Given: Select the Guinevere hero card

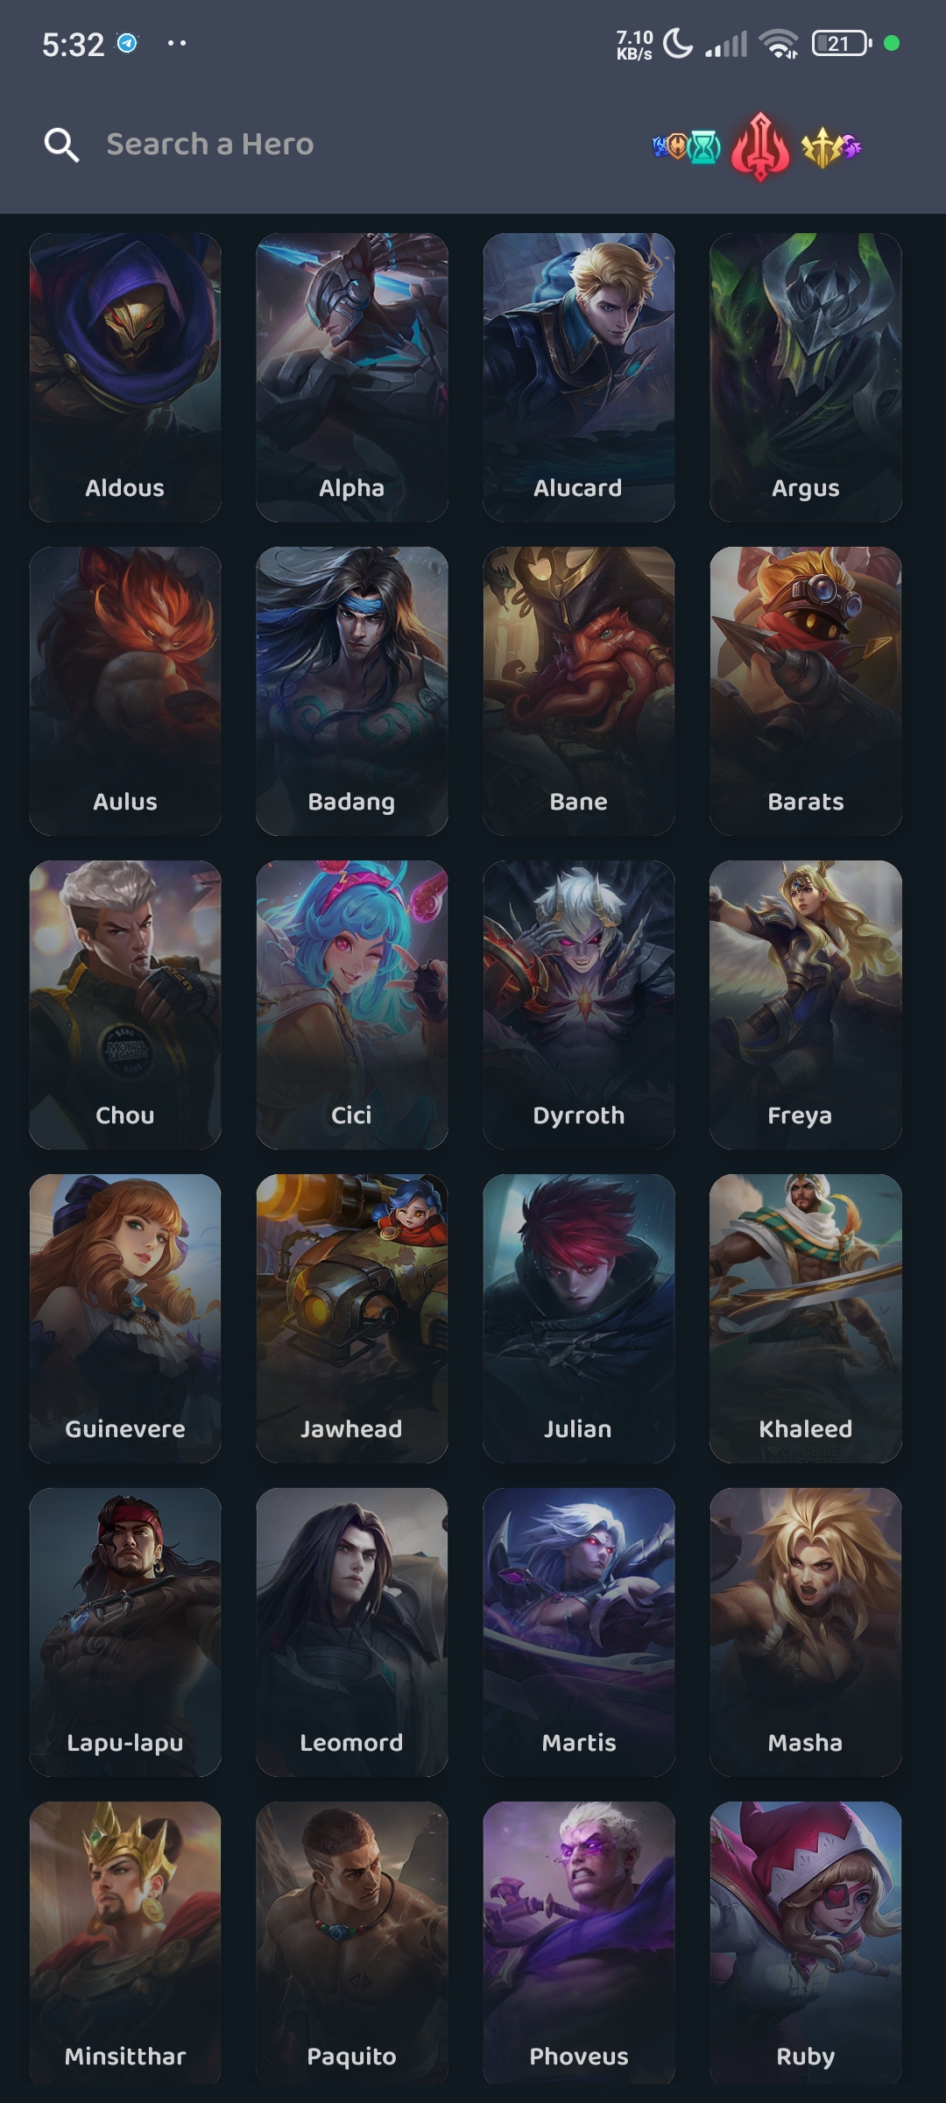Looking at the screenshot, I should [125, 1318].
